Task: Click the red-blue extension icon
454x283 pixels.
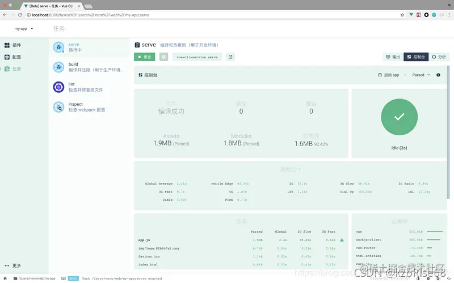Action: 419,15
